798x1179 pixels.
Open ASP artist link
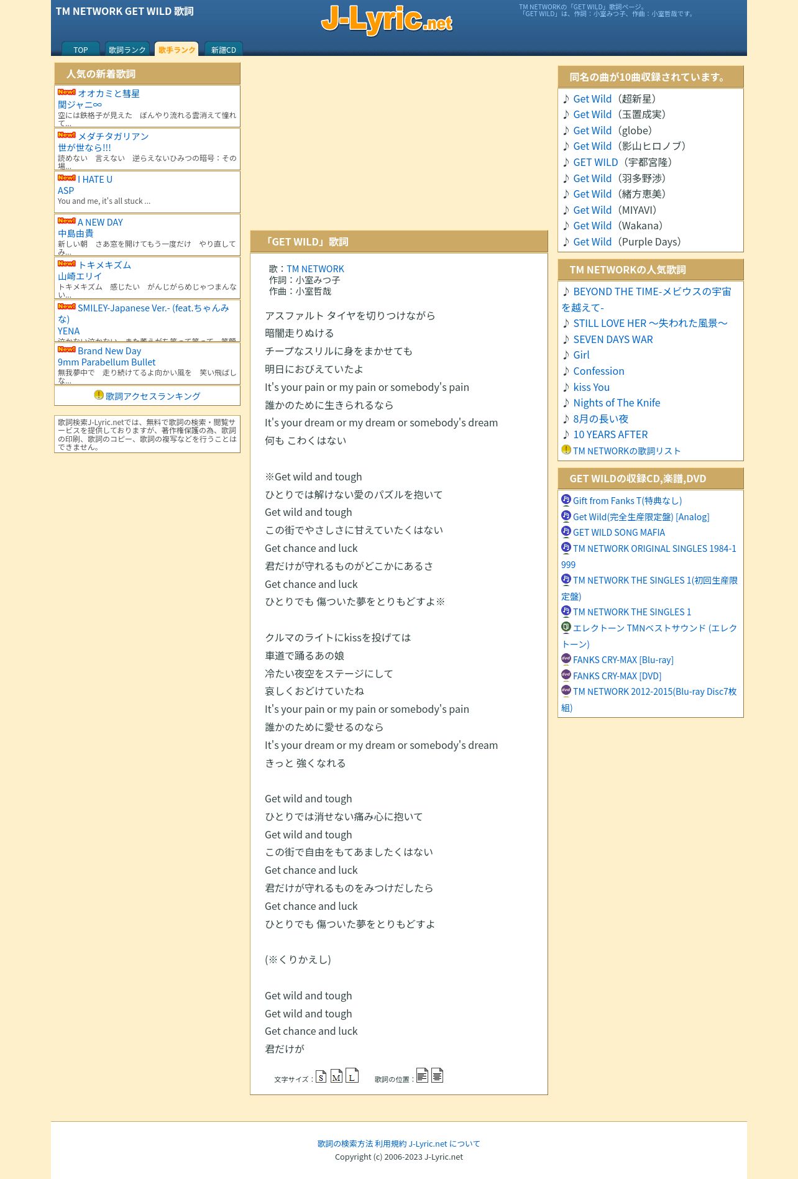(x=66, y=190)
